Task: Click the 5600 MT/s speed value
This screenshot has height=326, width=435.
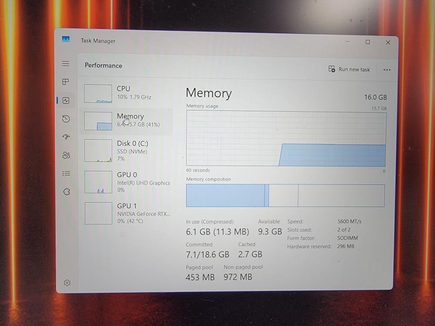Action: point(349,222)
